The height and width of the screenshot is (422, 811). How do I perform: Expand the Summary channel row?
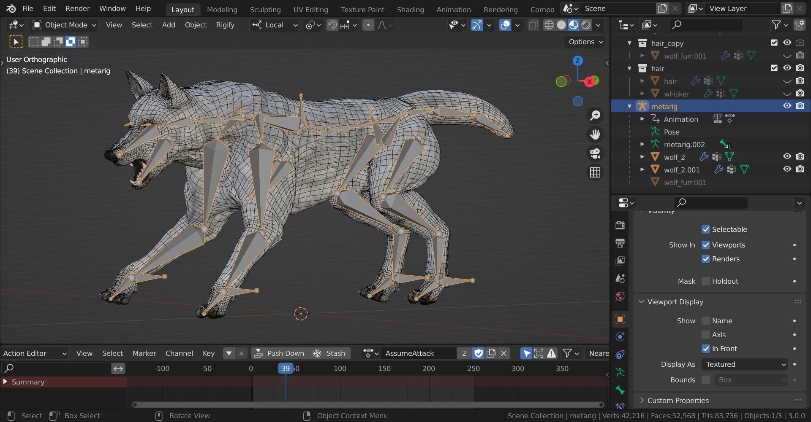click(5, 382)
